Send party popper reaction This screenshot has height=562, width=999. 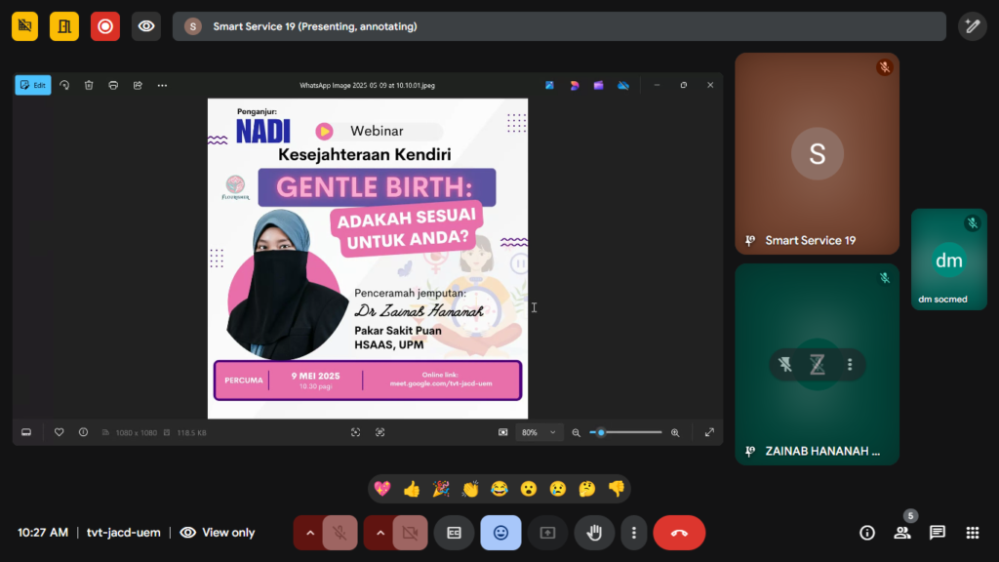(441, 489)
